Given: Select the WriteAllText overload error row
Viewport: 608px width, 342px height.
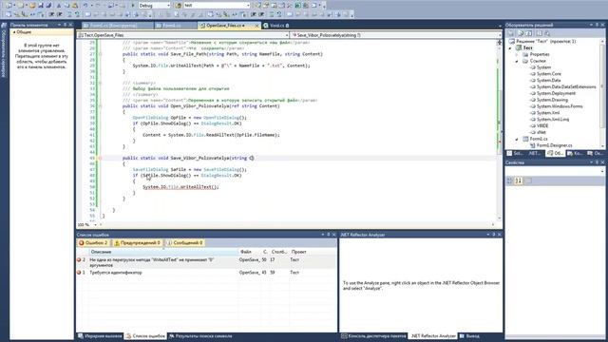Looking at the screenshot, I should [x=207, y=262].
